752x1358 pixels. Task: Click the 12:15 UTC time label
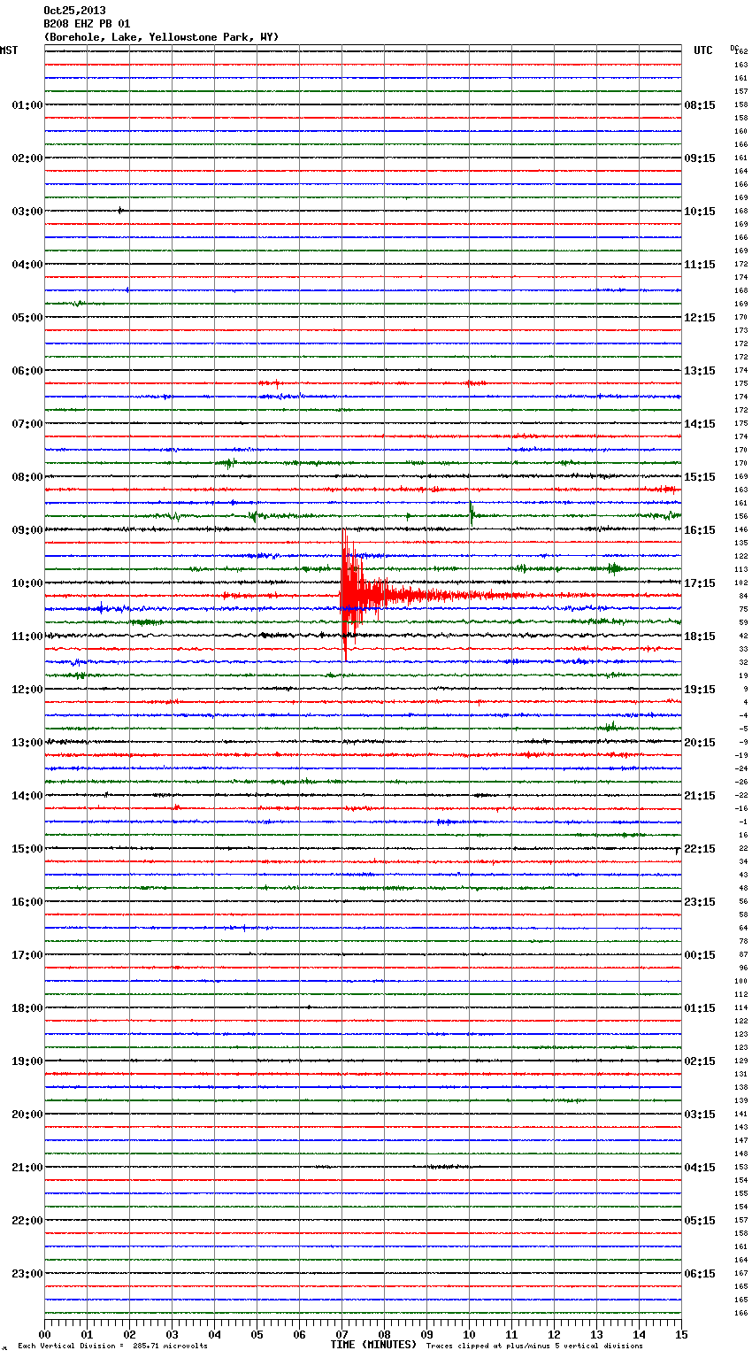click(x=700, y=318)
